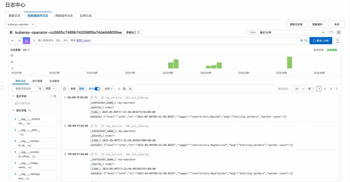Click the wand icon left of 查询/分析 button
The height and width of the screenshot is (182, 350).
point(306,41)
